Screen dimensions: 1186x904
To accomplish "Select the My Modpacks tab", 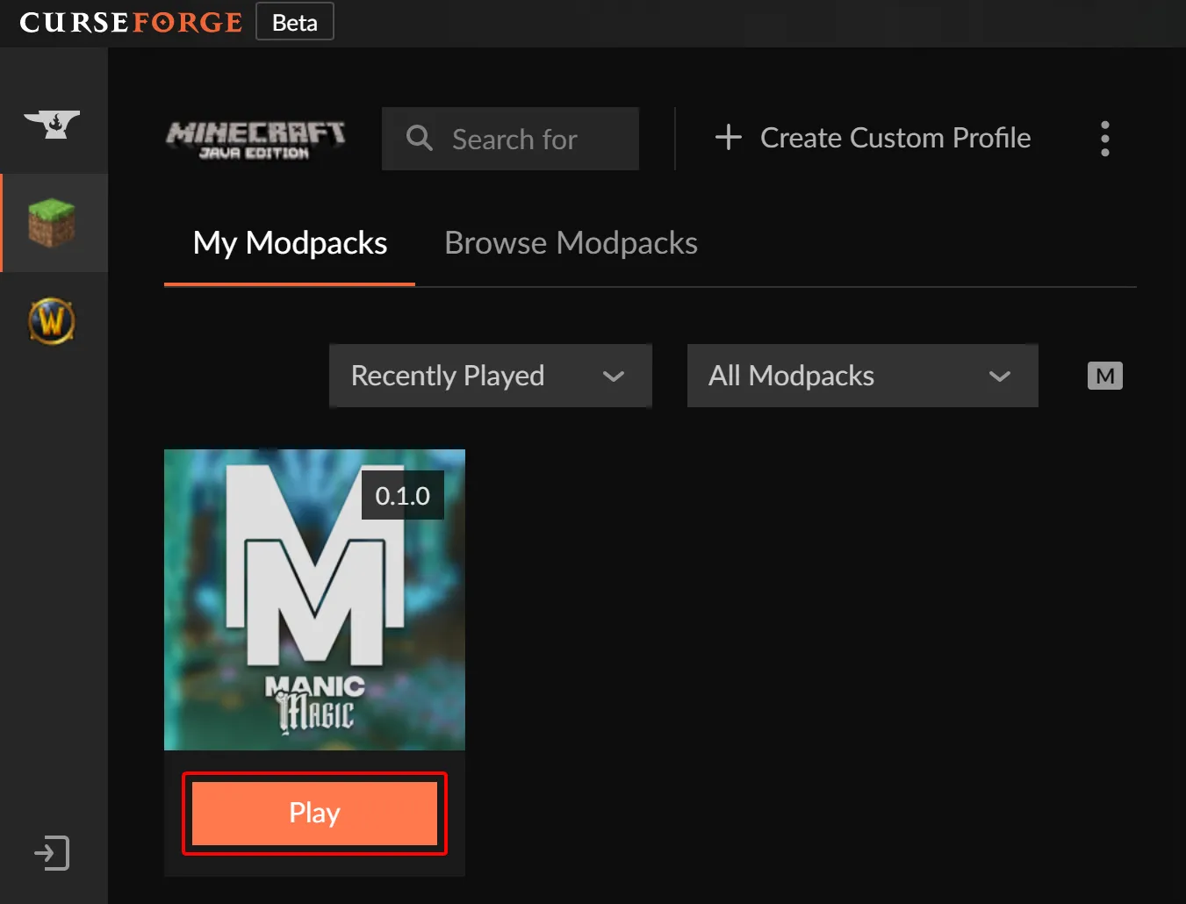I will (290, 243).
